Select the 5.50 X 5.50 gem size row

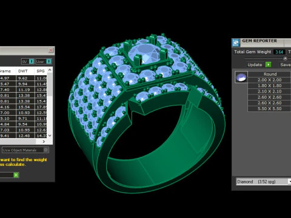click(x=269, y=109)
